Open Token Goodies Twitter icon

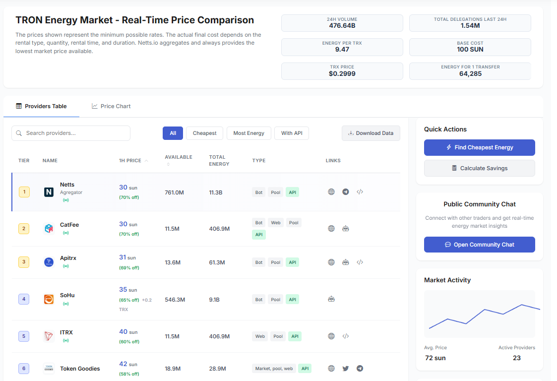coord(346,369)
